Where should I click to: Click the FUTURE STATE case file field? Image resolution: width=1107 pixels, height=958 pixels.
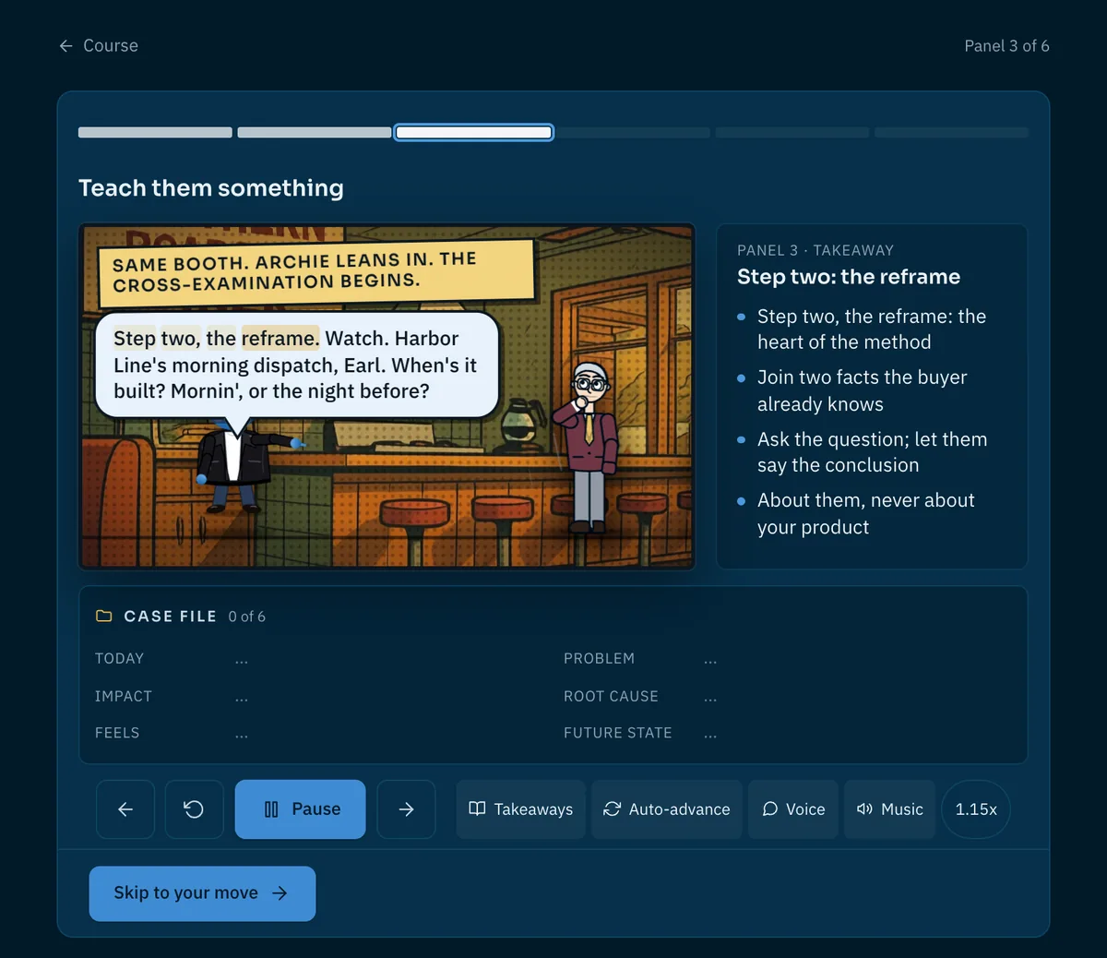click(788, 733)
